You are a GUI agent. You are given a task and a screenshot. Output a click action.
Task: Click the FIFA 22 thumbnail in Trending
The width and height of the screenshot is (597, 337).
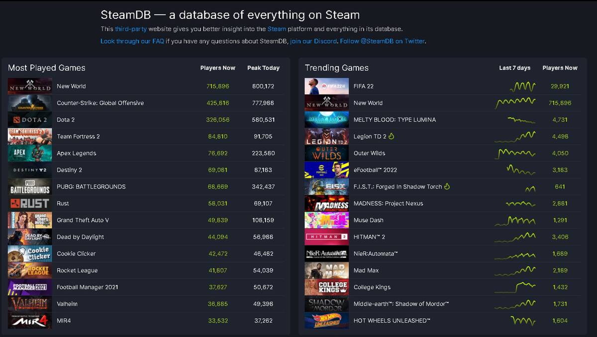[x=327, y=86]
